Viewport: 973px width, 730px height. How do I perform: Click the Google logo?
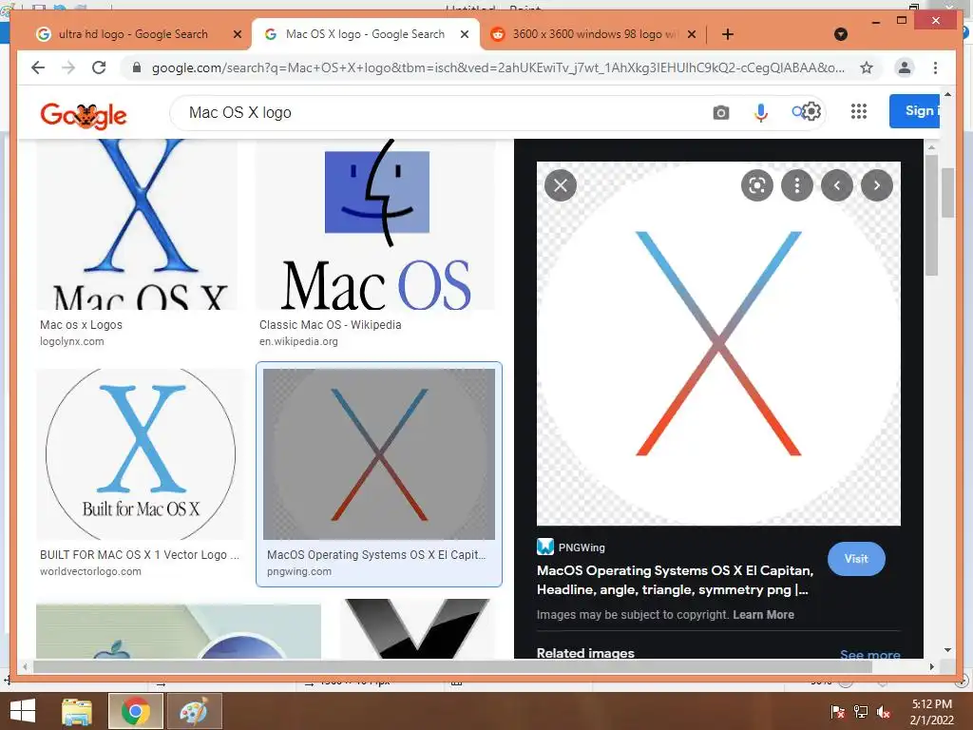point(84,115)
